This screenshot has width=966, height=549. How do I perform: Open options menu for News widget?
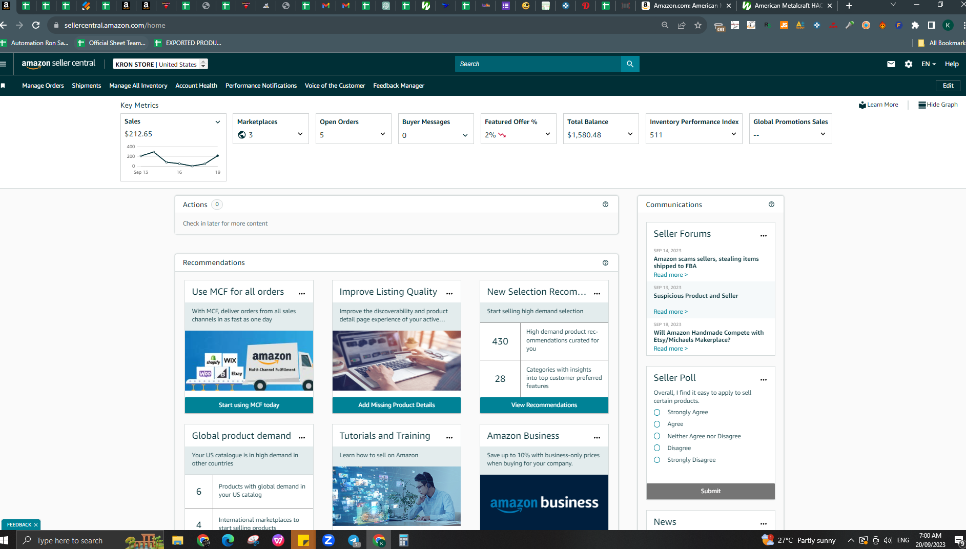click(x=764, y=523)
